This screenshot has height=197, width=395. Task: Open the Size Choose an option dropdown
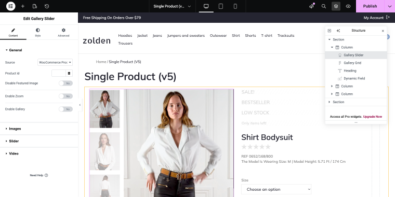point(276,189)
